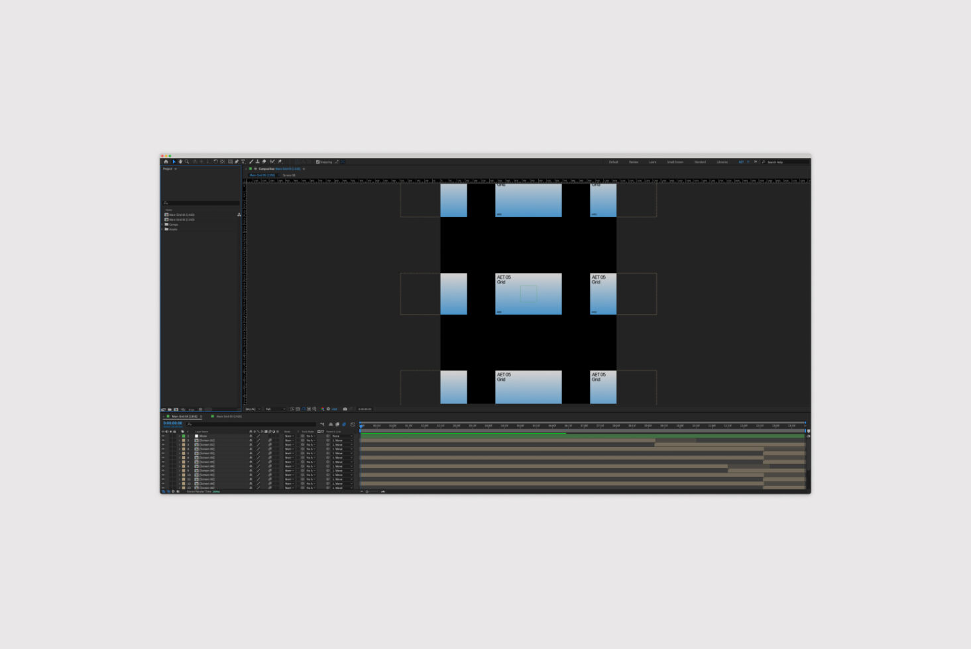Select the Pen tool
The image size is (971, 649).
coord(237,162)
